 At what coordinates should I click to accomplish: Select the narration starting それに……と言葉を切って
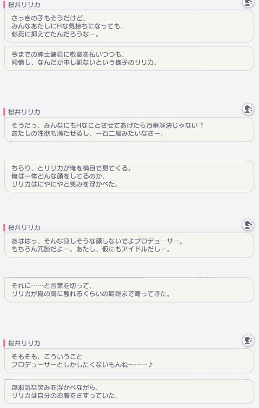(129, 290)
